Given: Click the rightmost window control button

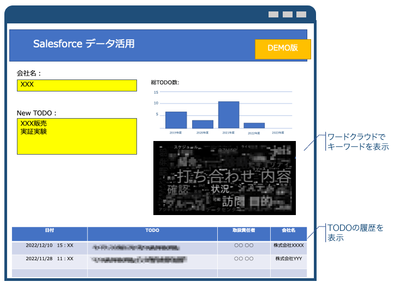Looking at the screenshot, I should (301, 15).
